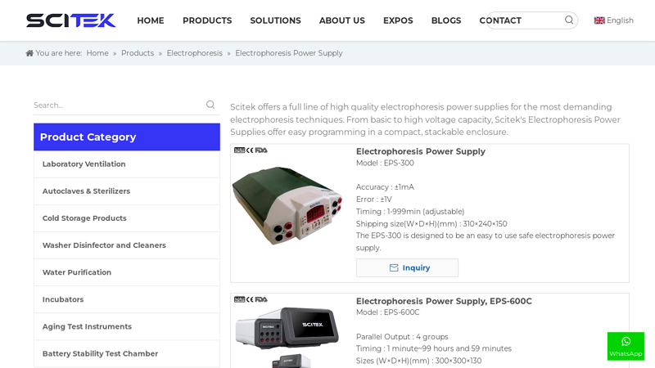Click 'Error : ±1V' text
This screenshot has height=368, width=655.
(x=374, y=200)
